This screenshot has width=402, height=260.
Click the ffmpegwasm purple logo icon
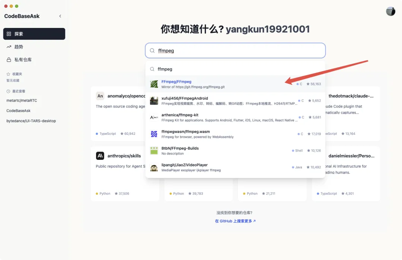154,134
